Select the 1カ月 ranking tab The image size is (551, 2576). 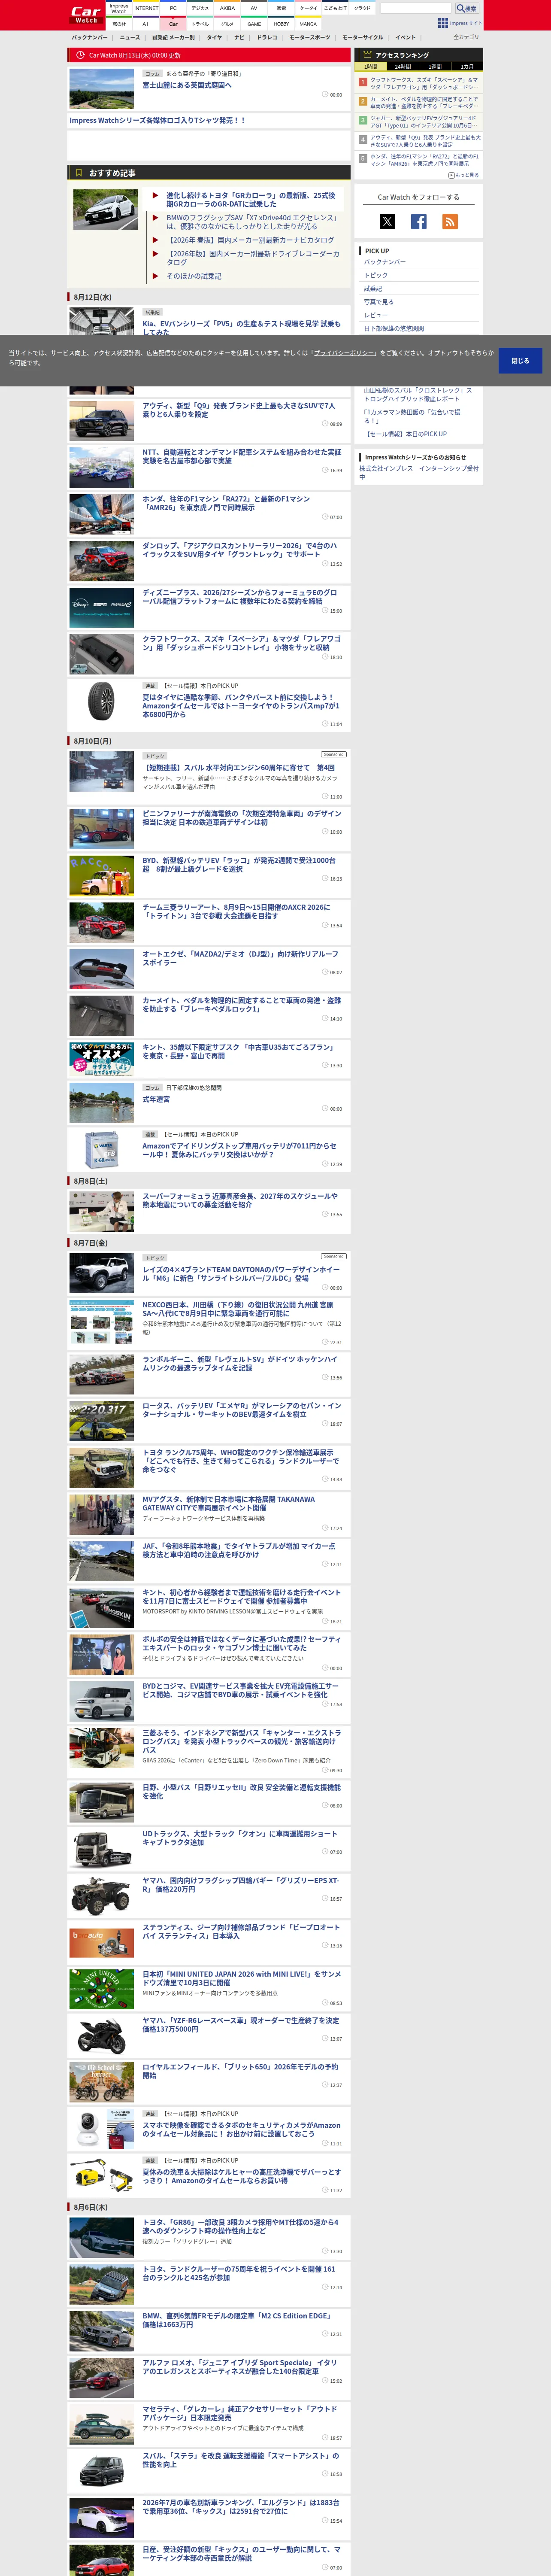tap(467, 66)
